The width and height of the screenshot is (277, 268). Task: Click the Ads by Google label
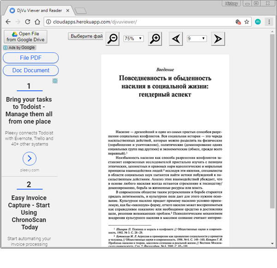pyautogui.click(x=22, y=48)
